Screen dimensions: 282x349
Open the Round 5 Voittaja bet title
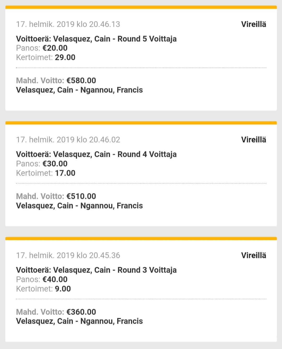(x=96, y=39)
